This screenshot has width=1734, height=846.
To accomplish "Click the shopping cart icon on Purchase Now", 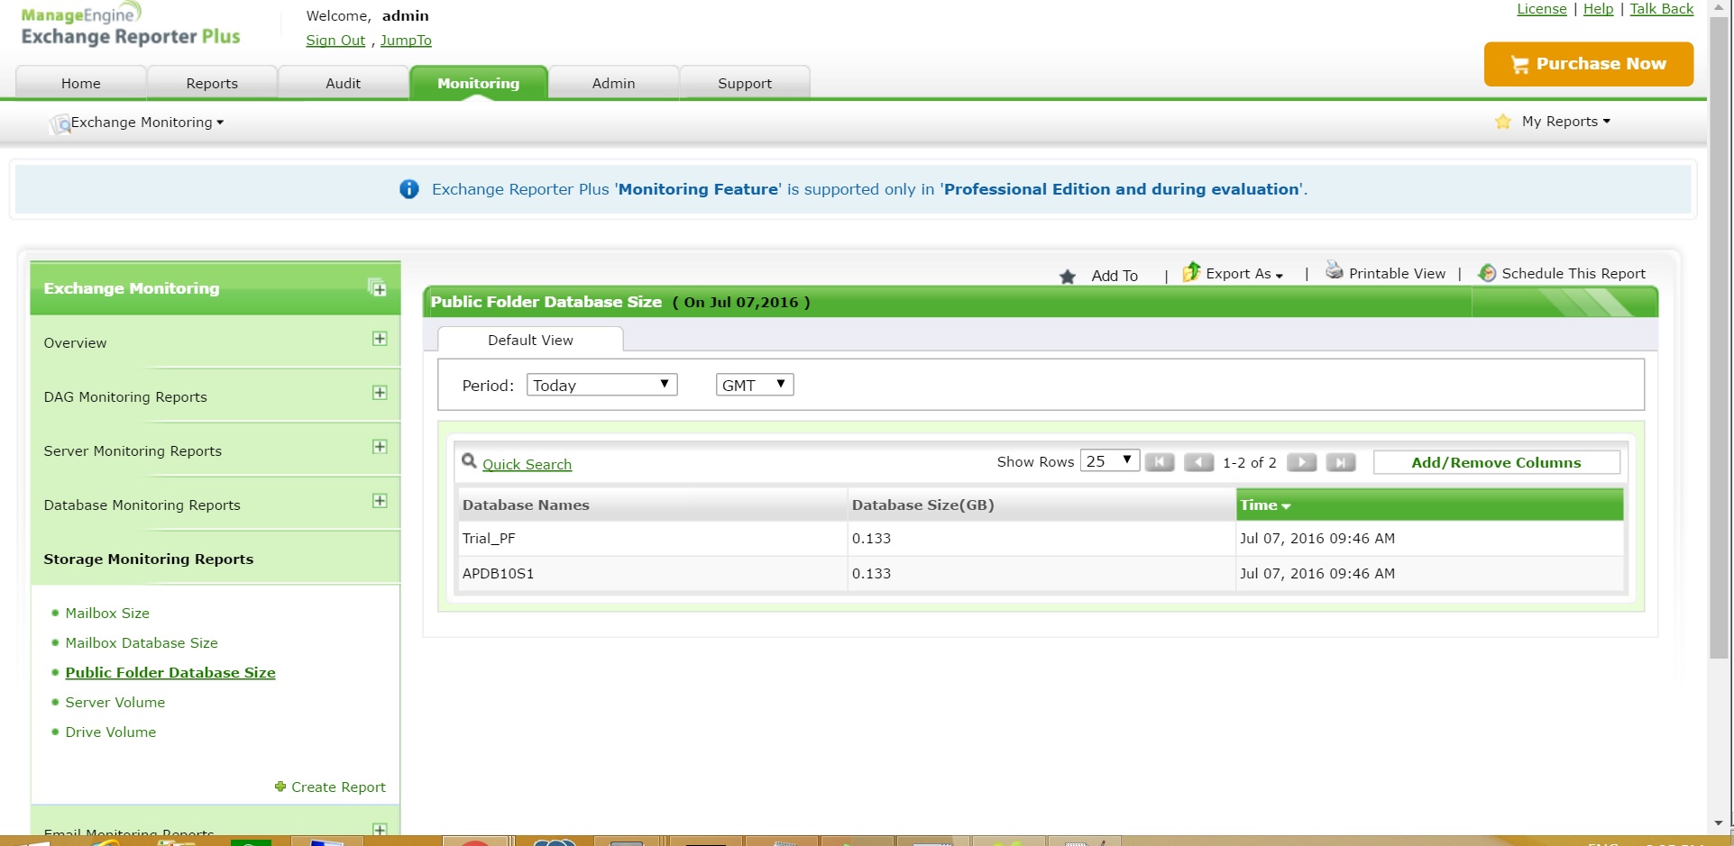I will (1520, 65).
